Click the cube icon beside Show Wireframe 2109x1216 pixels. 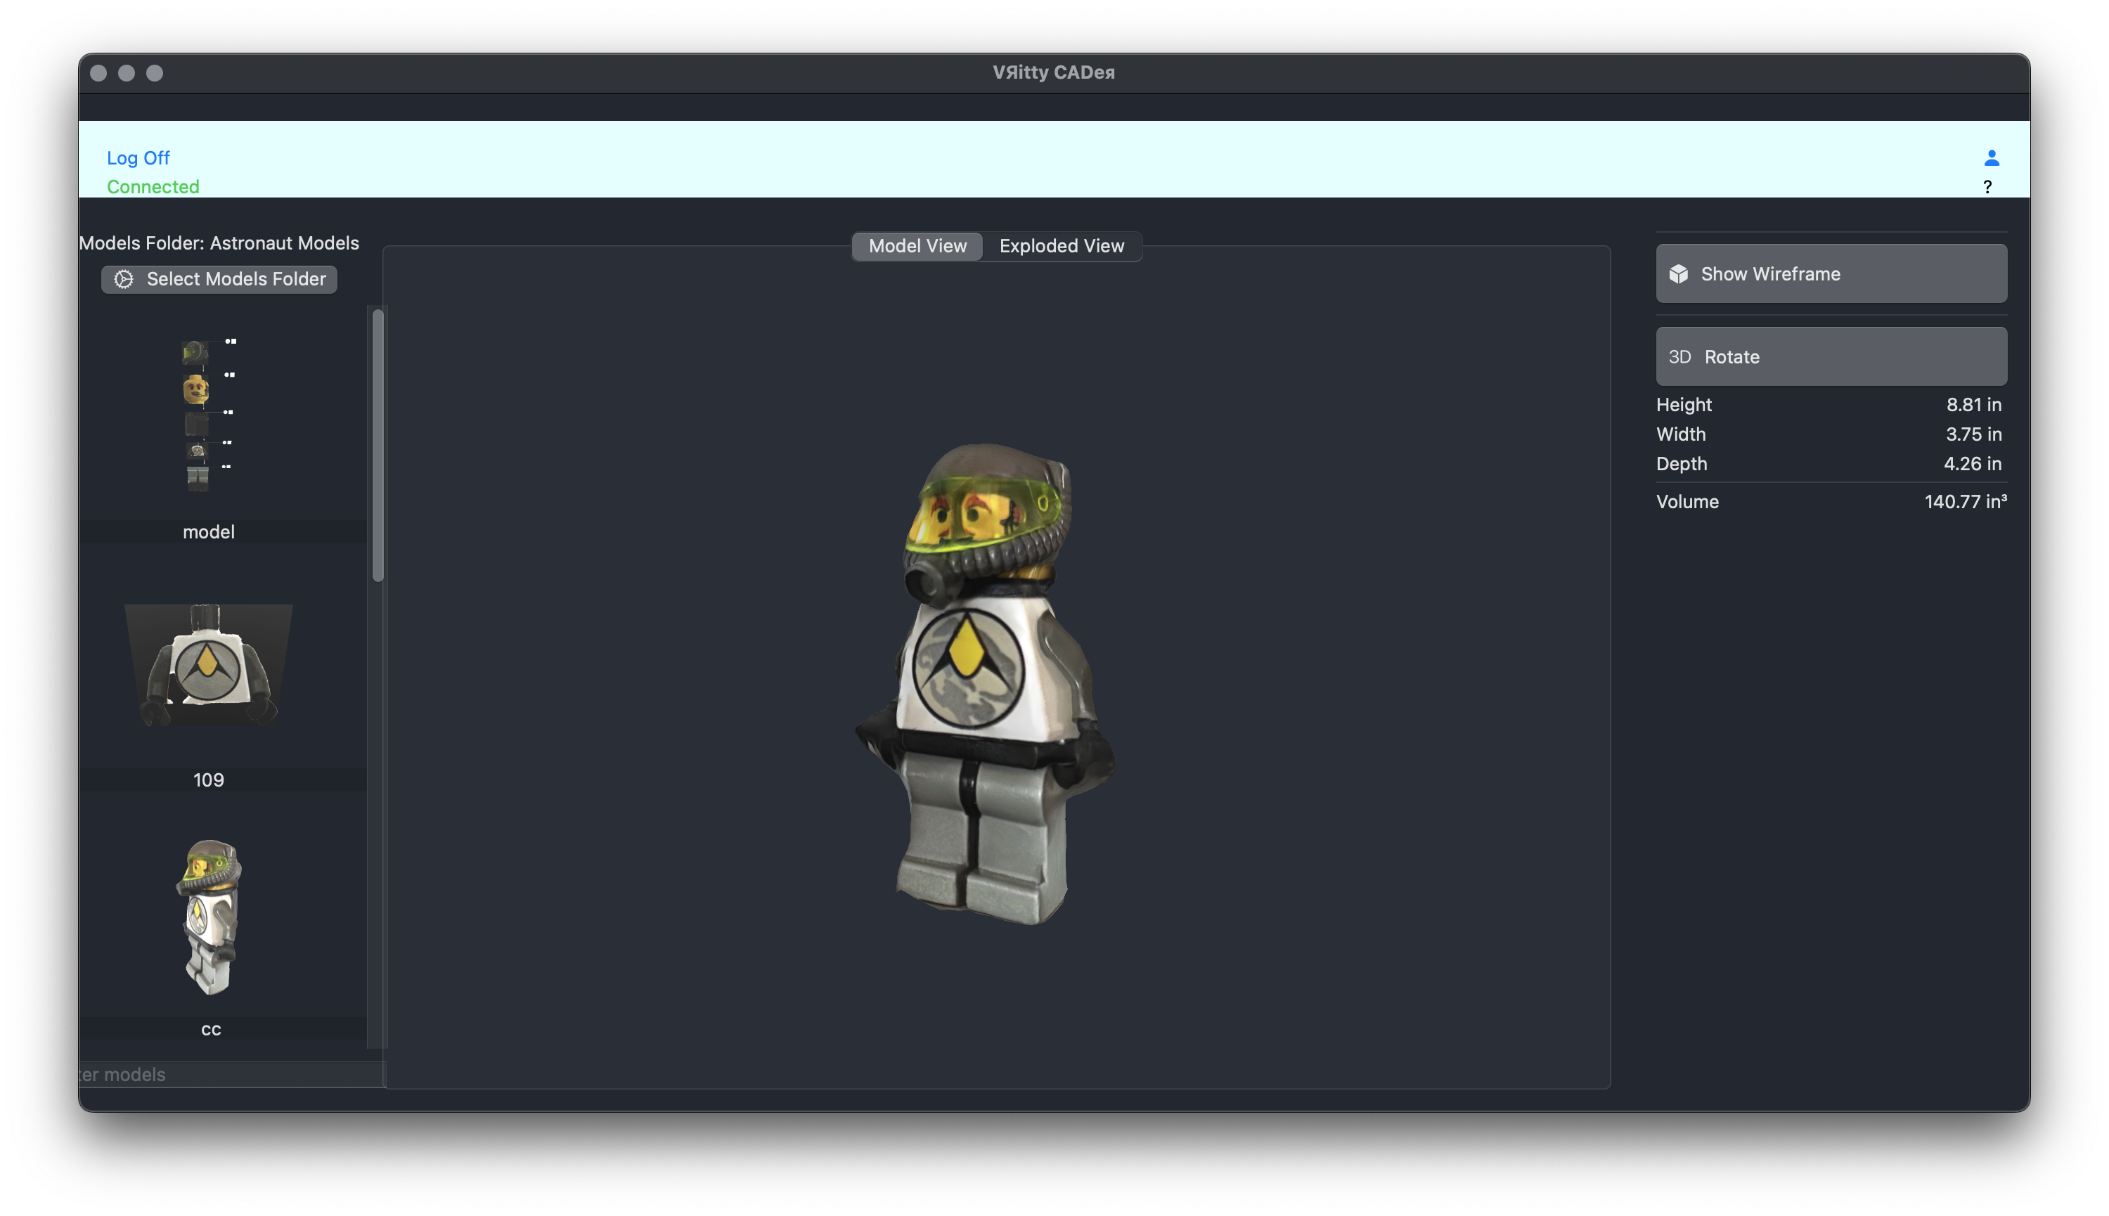1678,274
